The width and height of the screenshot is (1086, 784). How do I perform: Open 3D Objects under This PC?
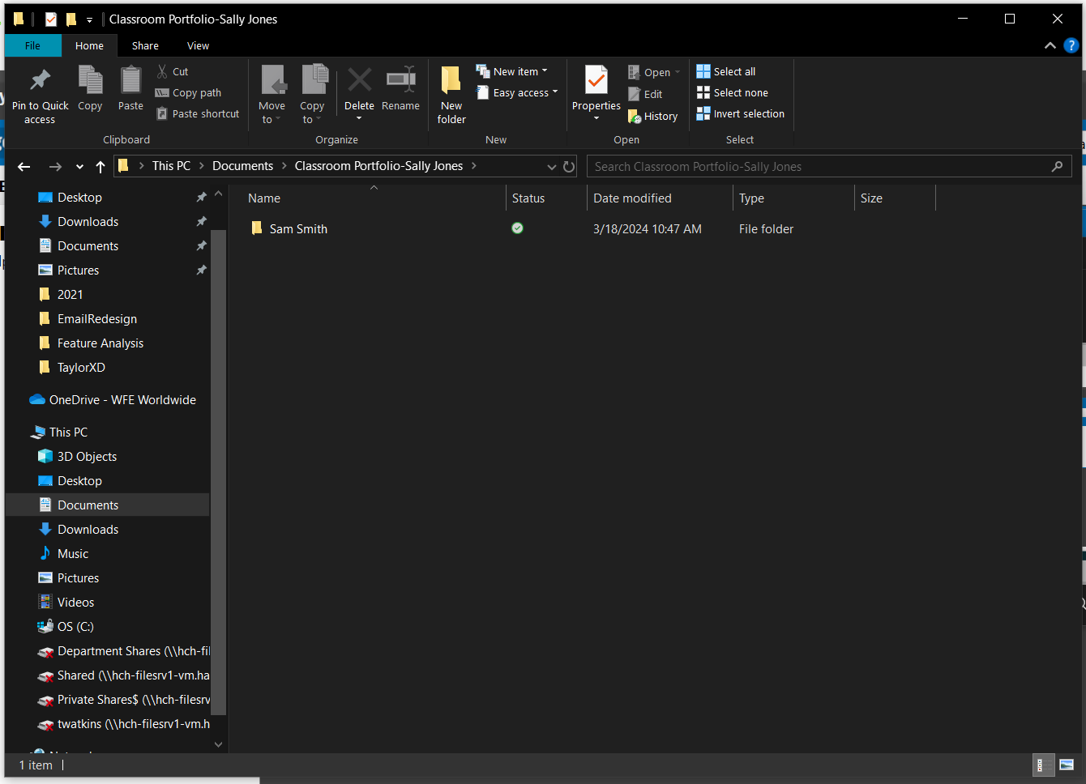87,457
